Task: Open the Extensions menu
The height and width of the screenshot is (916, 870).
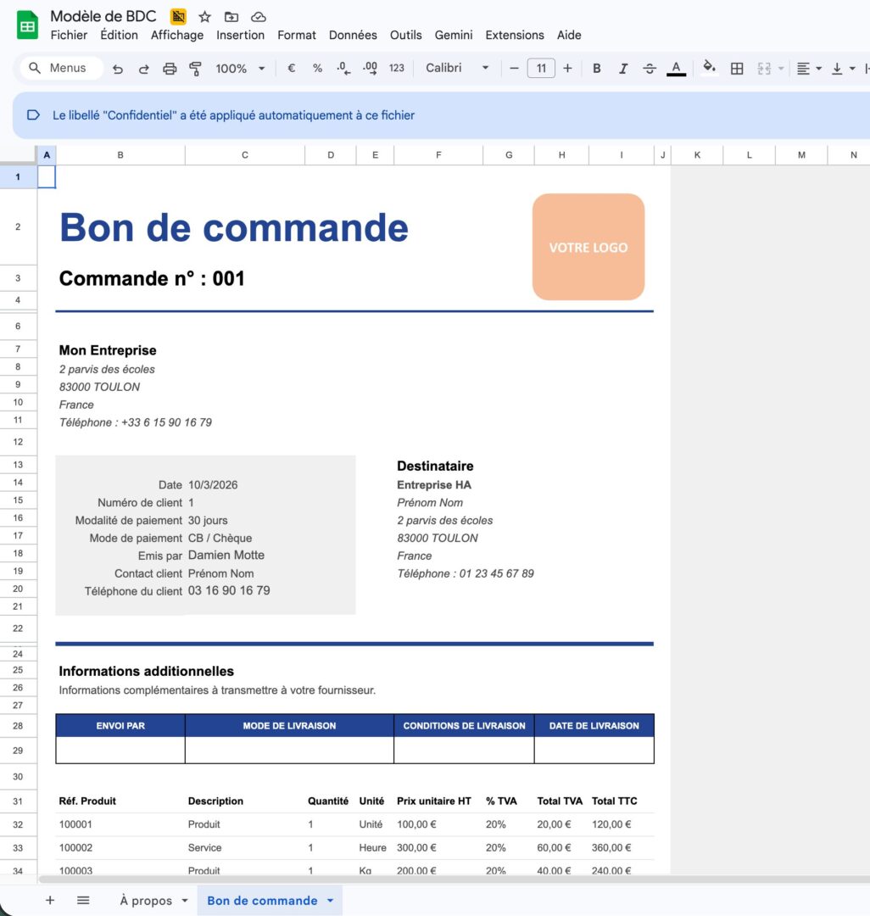Action: tap(515, 35)
